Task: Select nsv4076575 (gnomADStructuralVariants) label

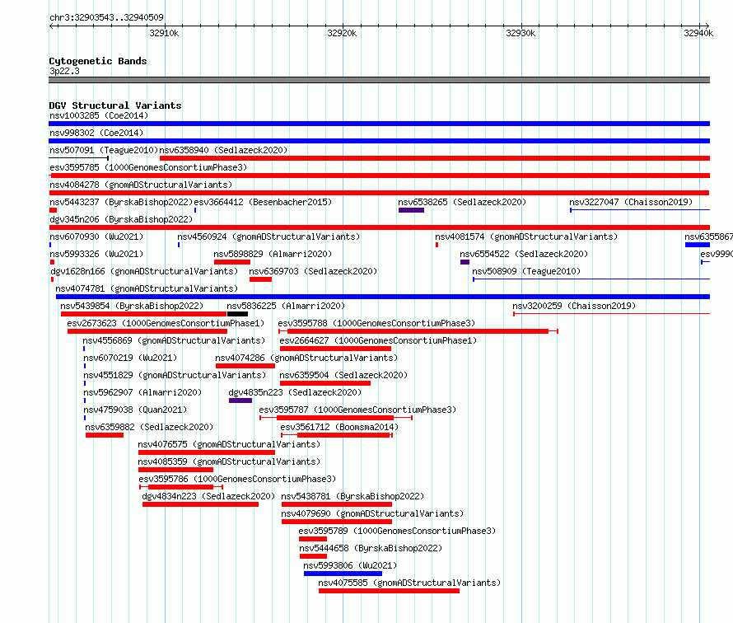Action: [229, 444]
